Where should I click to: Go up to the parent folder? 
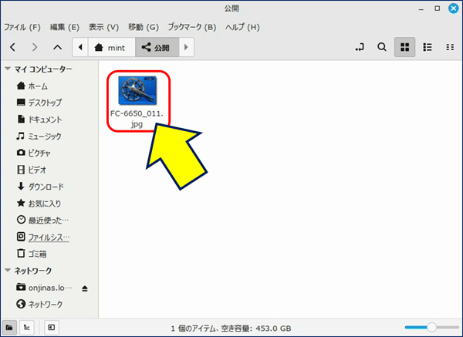[57, 47]
